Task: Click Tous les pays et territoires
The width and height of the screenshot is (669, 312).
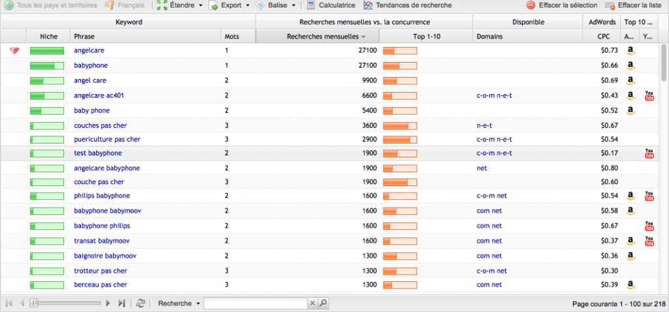Action: tap(50, 5)
